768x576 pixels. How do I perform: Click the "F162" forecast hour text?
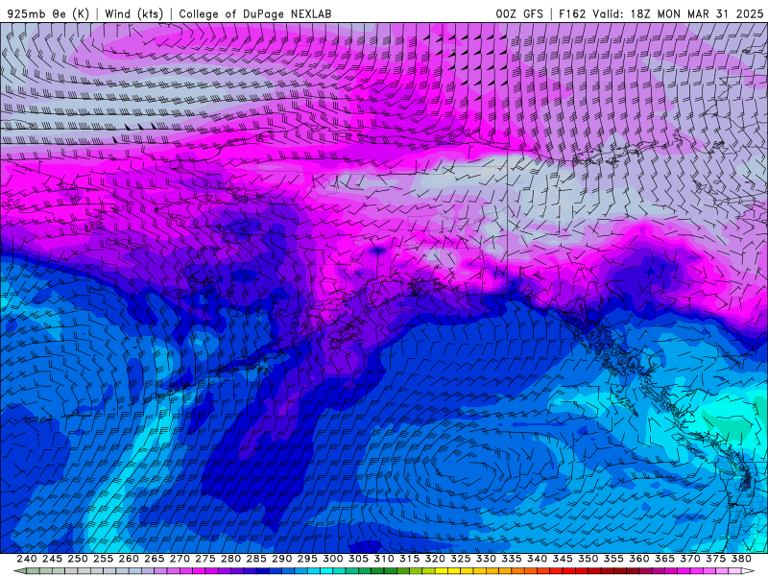572,13
